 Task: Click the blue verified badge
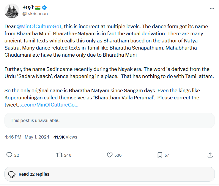(44, 8)
